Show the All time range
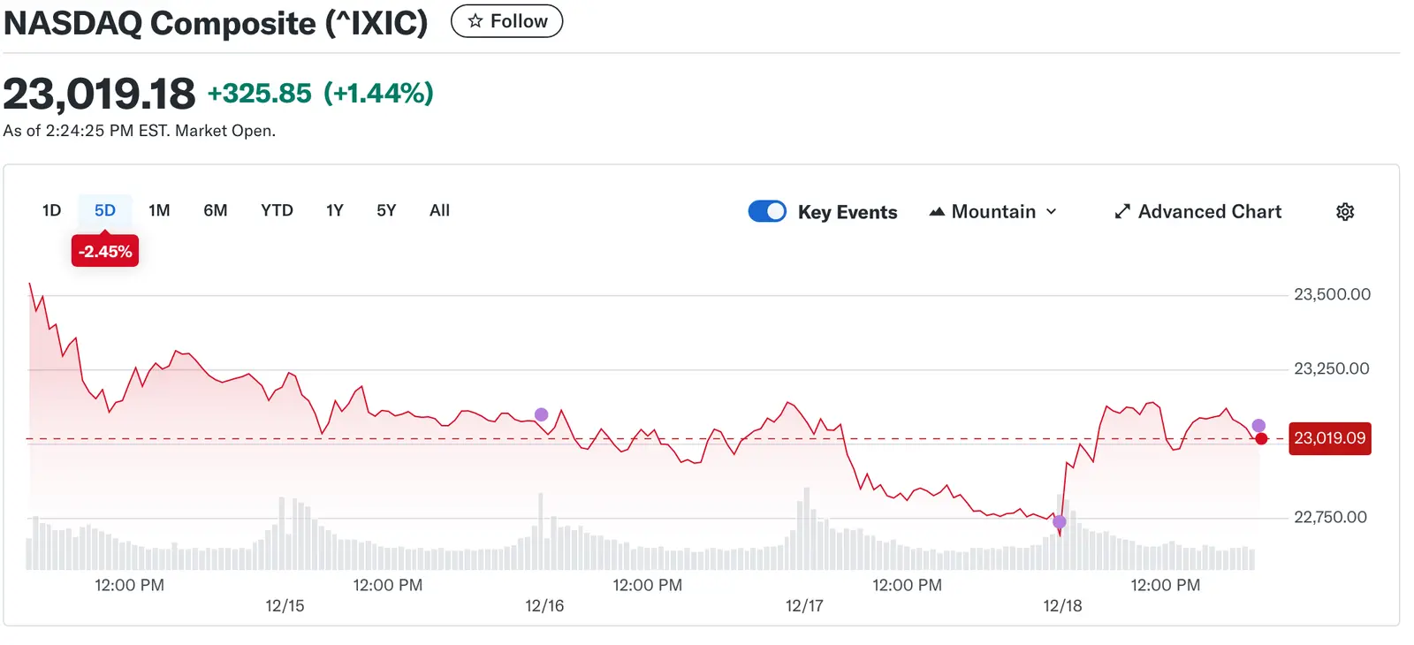Image resolution: width=1414 pixels, height=645 pixels. click(439, 210)
